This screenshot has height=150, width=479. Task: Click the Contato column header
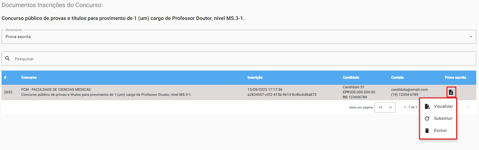397,78
